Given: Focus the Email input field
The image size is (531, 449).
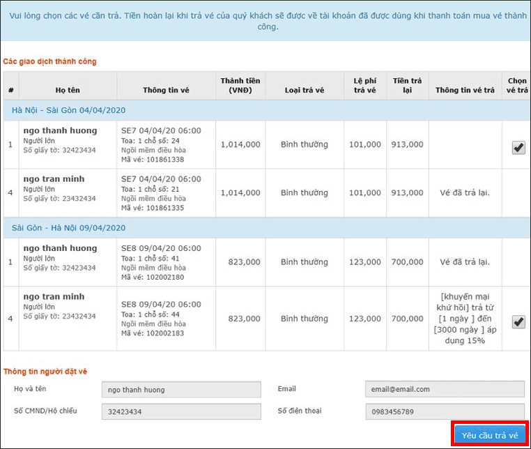Looking at the screenshot, I should (445, 389).
